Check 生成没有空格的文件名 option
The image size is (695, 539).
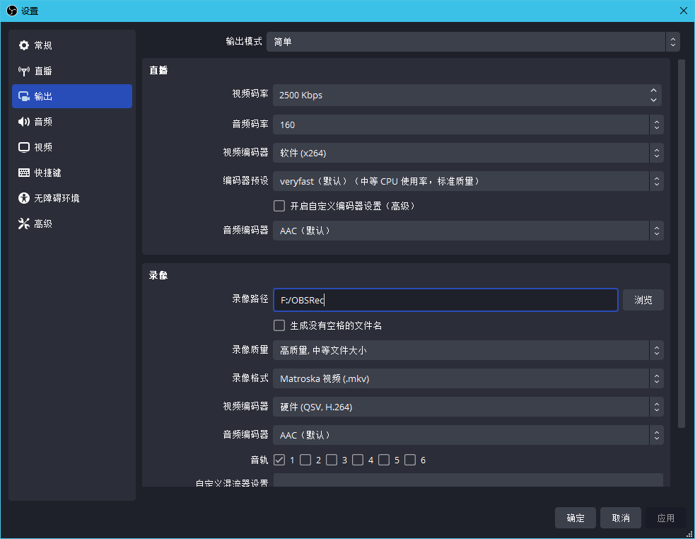(x=279, y=325)
